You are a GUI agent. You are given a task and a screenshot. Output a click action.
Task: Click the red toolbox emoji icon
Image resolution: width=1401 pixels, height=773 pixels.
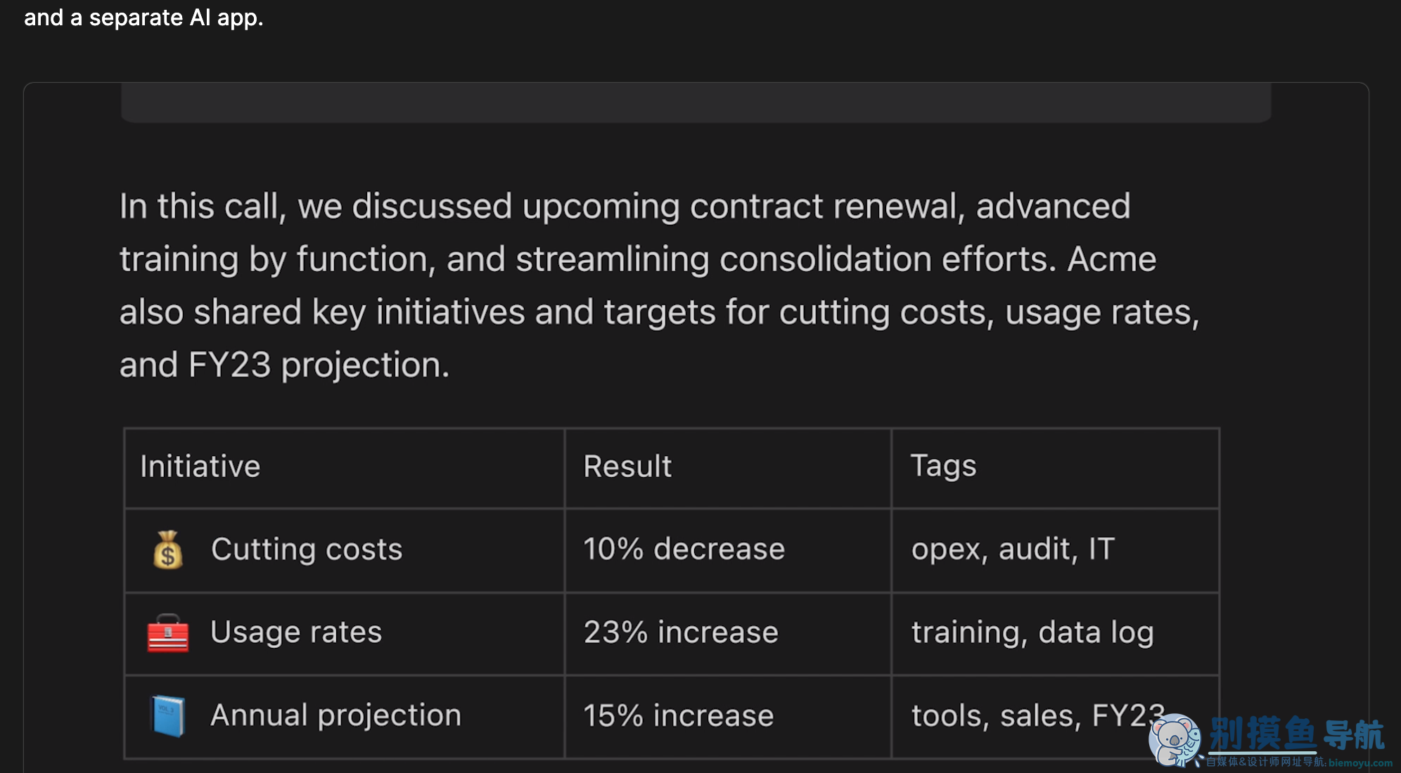click(x=168, y=632)
